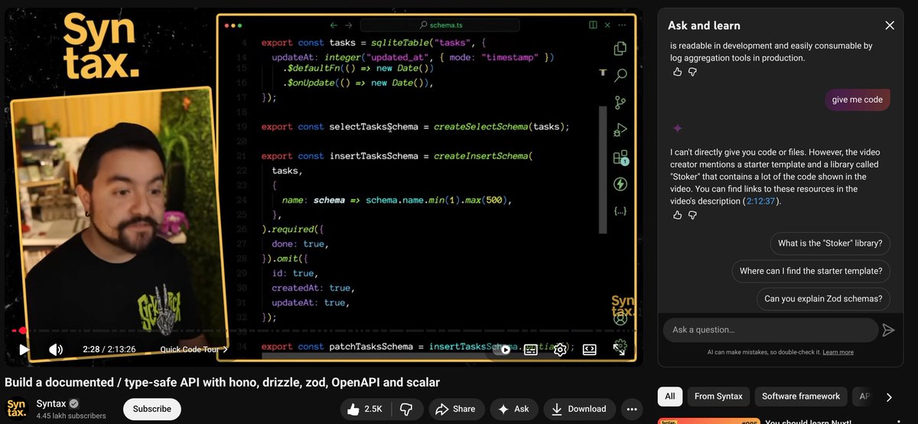The width and height of the screenshot is (918, 424).
Task: Like the video (2.5K)
Action: tap(365, 409)
